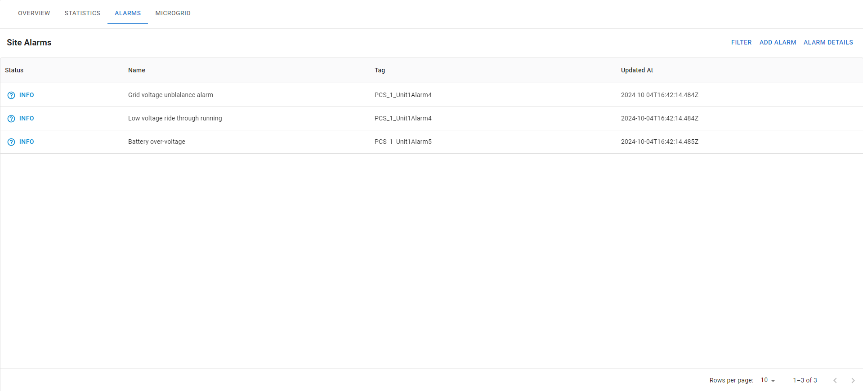Click PCS_1_Unit1Alarm5 tag cell

(403, 142)
